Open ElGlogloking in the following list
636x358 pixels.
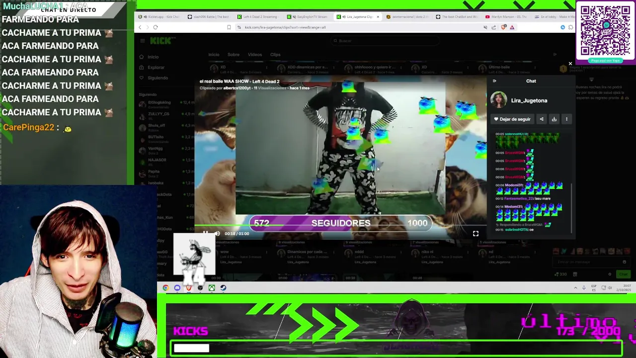click(x=166, y=104)
